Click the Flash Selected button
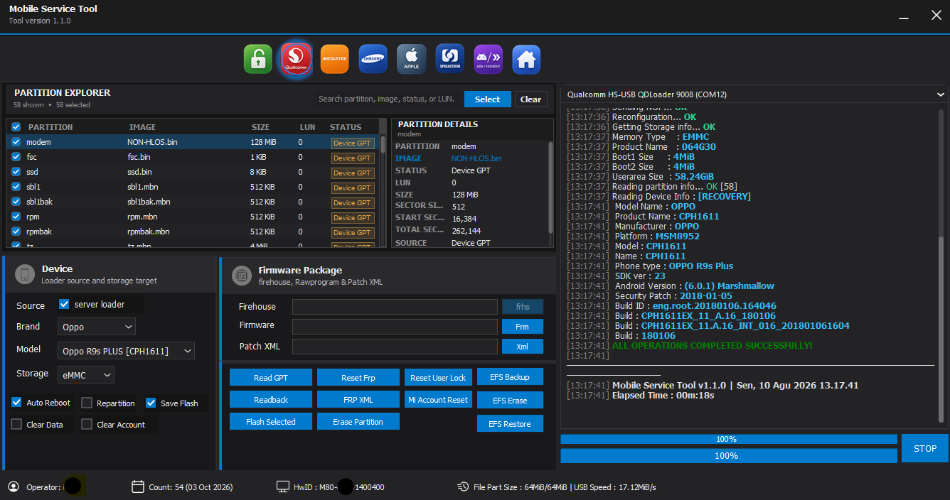 click(x=271, y=421)
